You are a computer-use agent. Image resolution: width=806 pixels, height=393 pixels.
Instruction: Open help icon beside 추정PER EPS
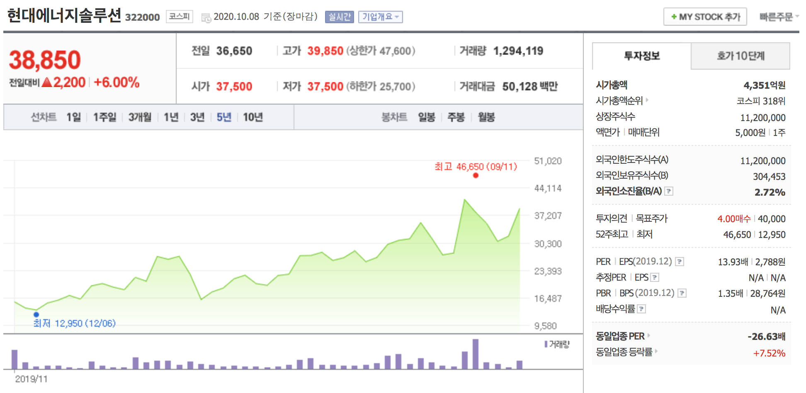[655, 277]
